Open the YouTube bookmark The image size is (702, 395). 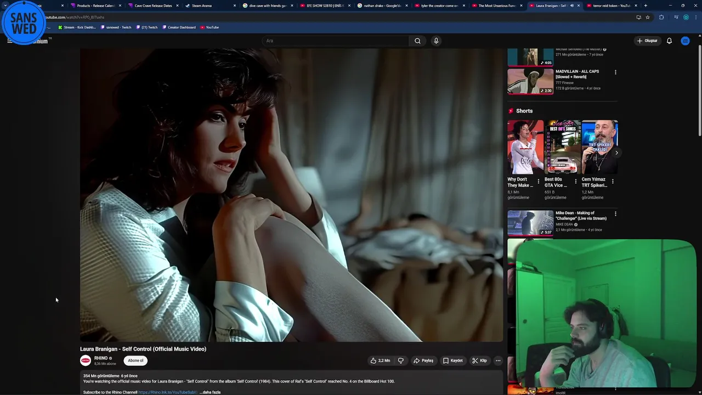point(210,27)
